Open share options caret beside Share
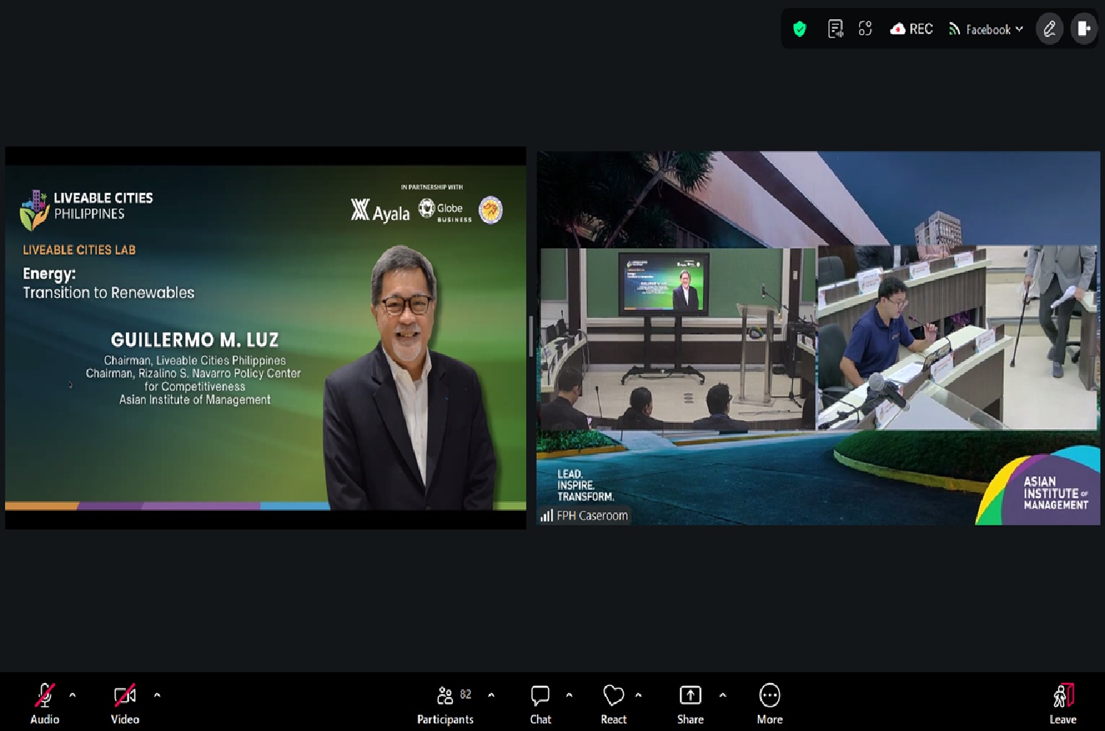The height and width of the screenshot is (731, 1105). coord(723,695)
